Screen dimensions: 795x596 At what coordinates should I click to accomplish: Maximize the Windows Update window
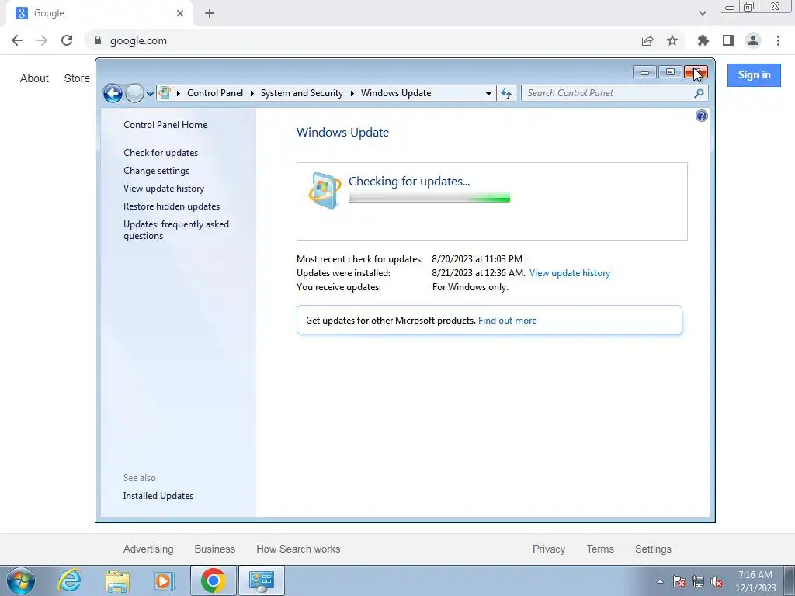(x=670, y=72)
